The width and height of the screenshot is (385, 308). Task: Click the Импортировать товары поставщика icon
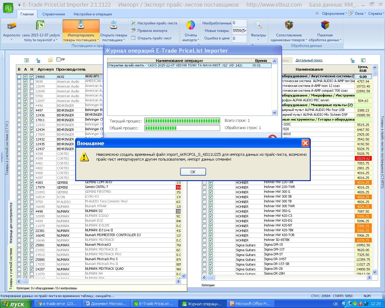click(81, 26)
